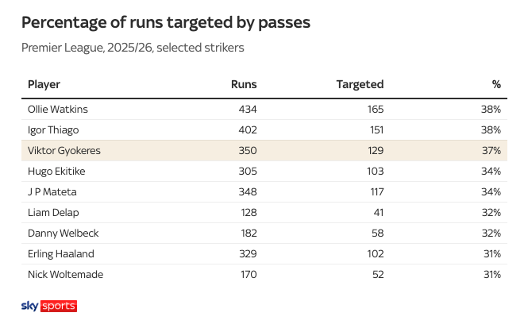The image size is (528, 332).
Task: Click Ollie Watkins' 434 runs value
Action: [x=247, y=109]
